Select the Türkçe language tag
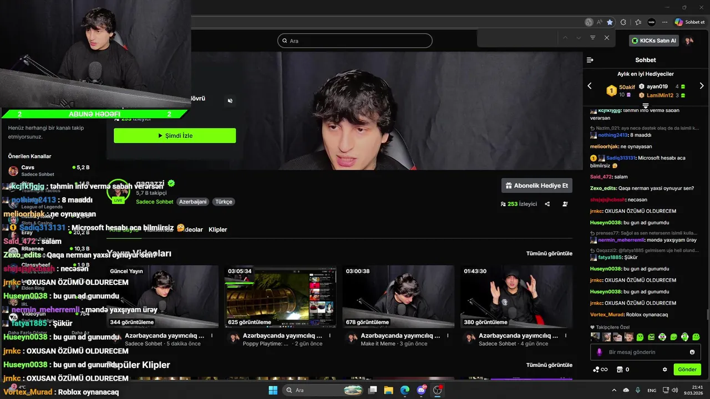This screenshot has height=399, width=710. click(x=224, y=202)
